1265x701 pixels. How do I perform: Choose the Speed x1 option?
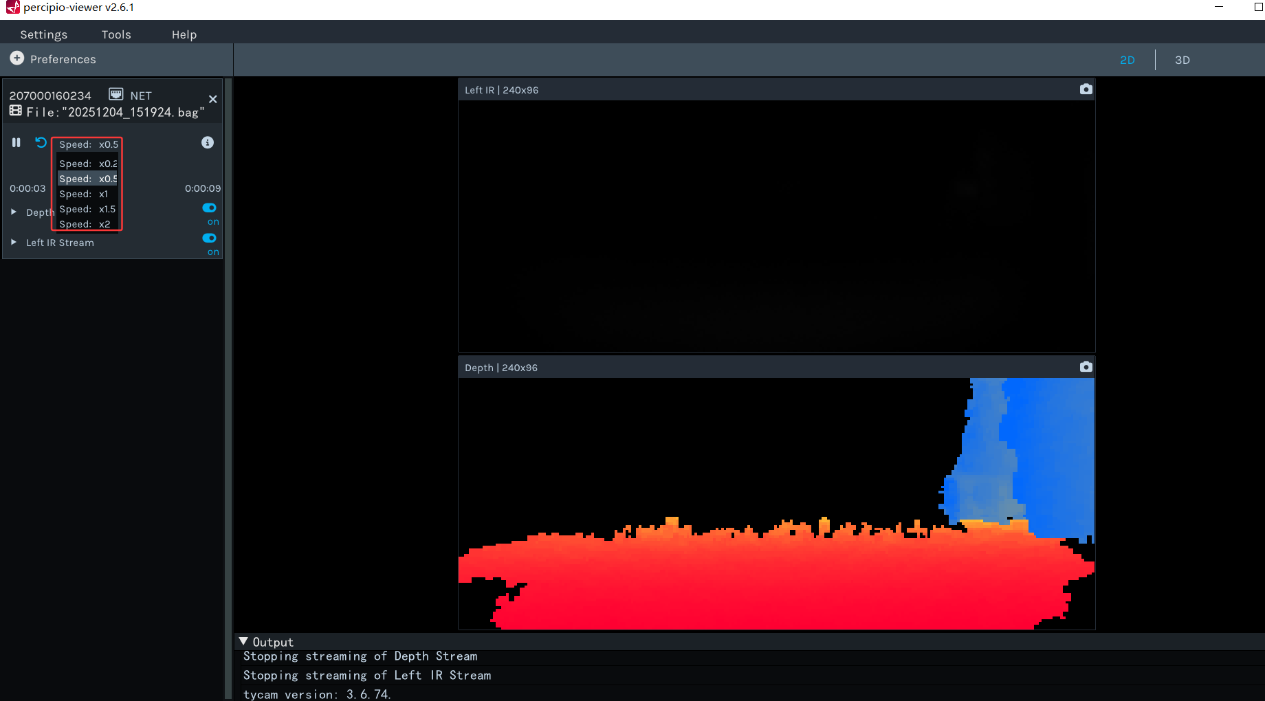pos(87,194)
